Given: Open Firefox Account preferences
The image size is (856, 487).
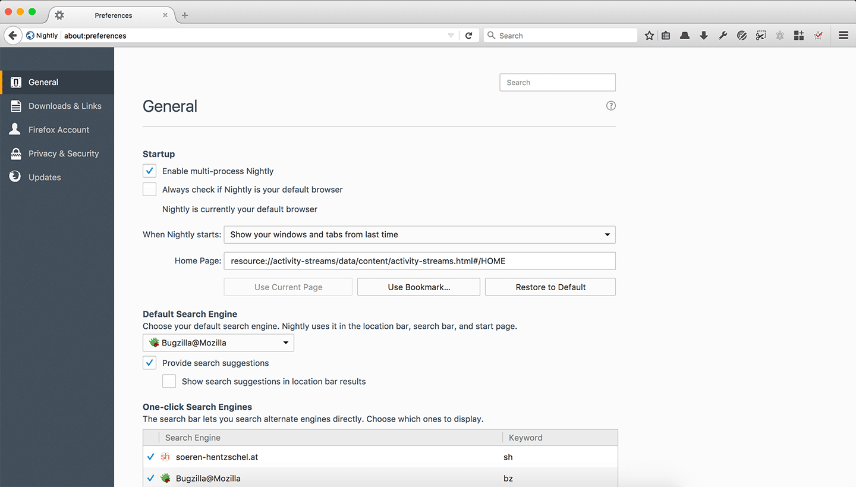Looking at the screenshot, I should tap(57, 130).
